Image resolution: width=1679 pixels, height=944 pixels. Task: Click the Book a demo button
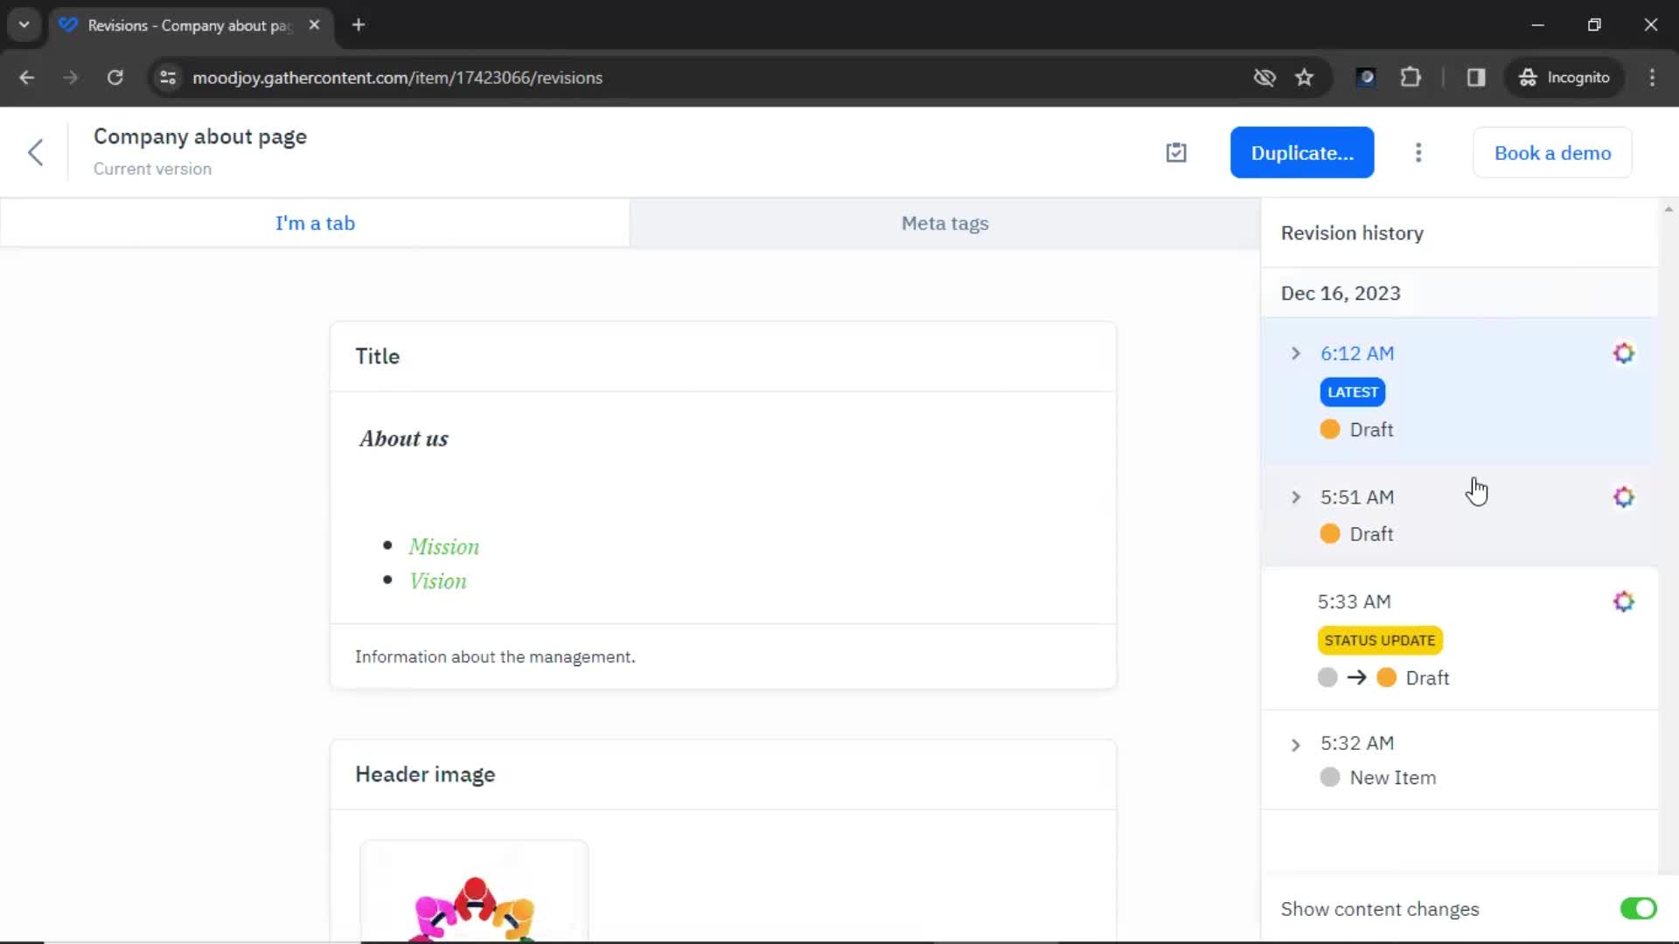pos(1553,152)
